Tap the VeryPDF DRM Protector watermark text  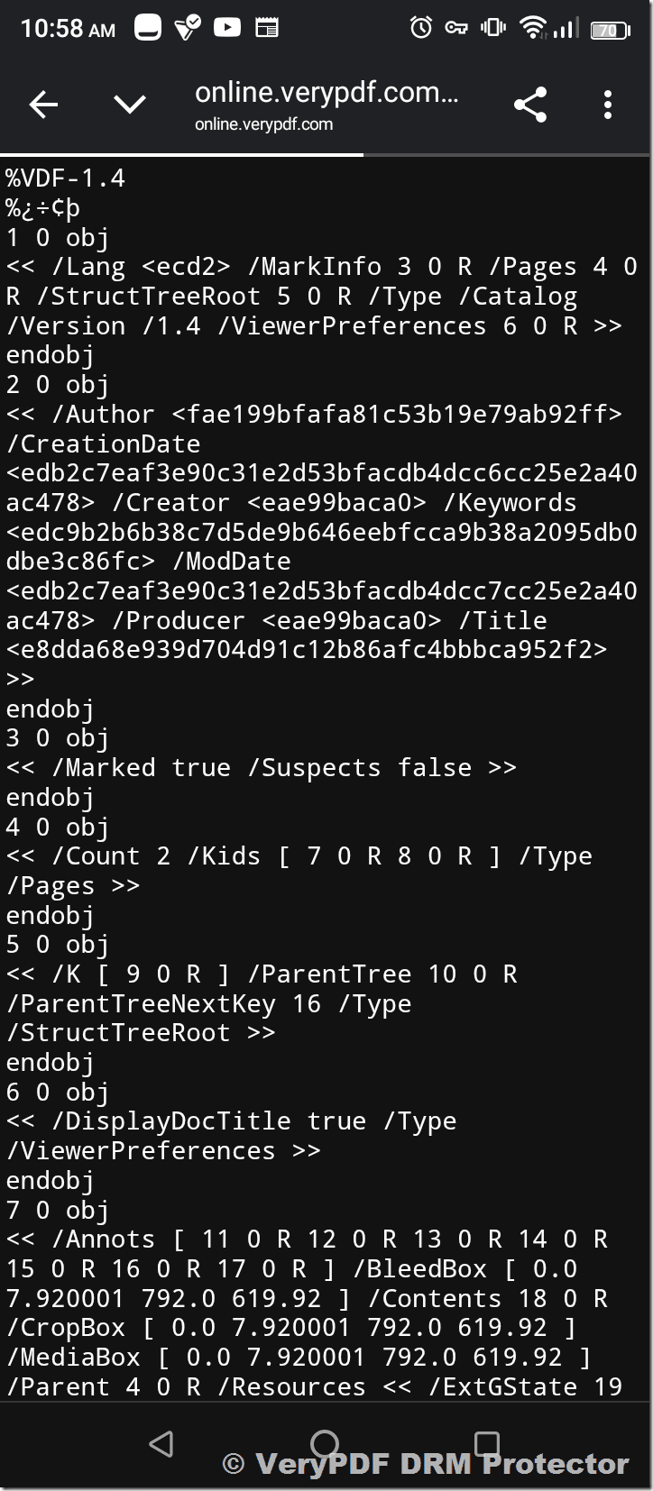click(426, 1464)
